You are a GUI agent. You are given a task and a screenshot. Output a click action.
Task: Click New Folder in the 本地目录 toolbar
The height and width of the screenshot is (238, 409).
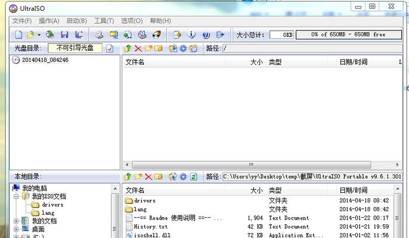pos(138,177)
